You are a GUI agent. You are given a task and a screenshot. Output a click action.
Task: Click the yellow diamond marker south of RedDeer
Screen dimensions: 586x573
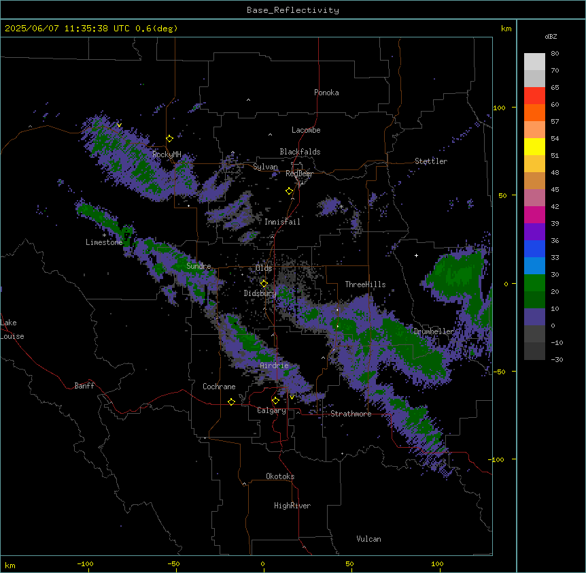(289, 191)
